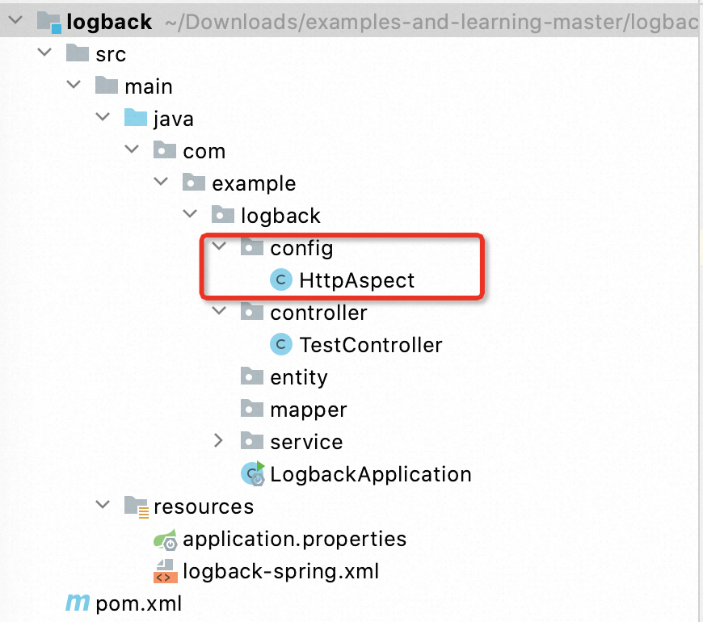Collapse the src folder
The image size is (703, 622).
point(44,54)
